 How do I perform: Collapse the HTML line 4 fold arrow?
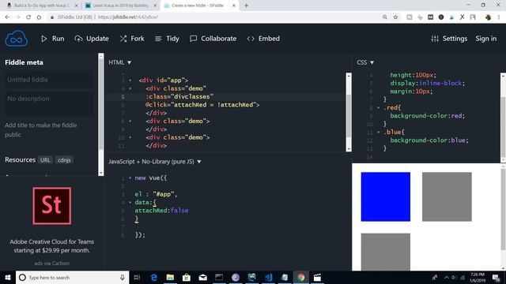point(130,88)
